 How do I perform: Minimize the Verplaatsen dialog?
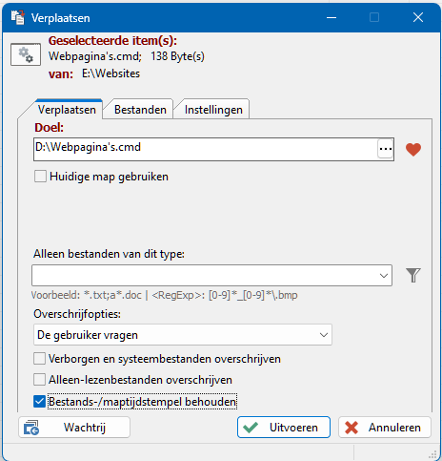click(331, 17)
